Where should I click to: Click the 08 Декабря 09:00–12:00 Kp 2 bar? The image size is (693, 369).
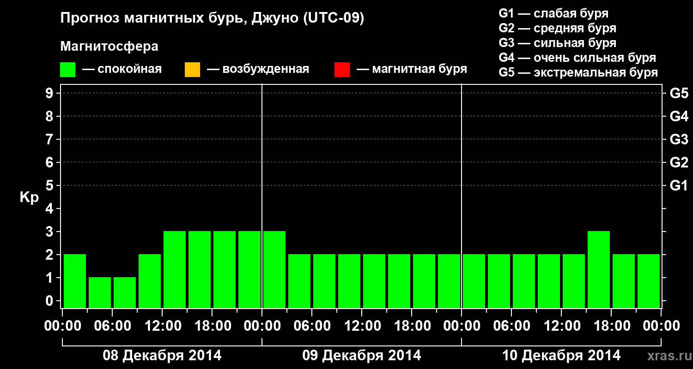(x=150, y=281)
